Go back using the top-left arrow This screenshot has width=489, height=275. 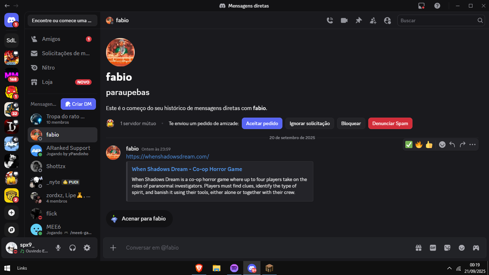point(7,6)
